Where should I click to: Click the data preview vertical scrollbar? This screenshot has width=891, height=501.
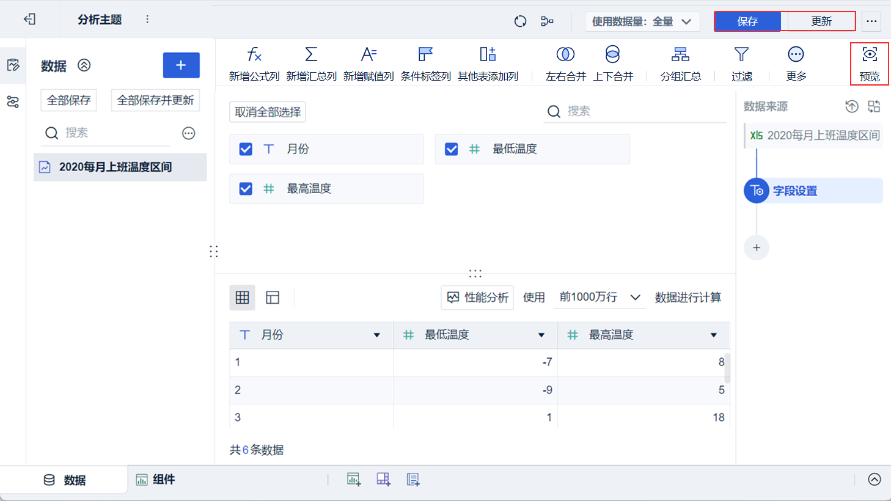point(727,368)
